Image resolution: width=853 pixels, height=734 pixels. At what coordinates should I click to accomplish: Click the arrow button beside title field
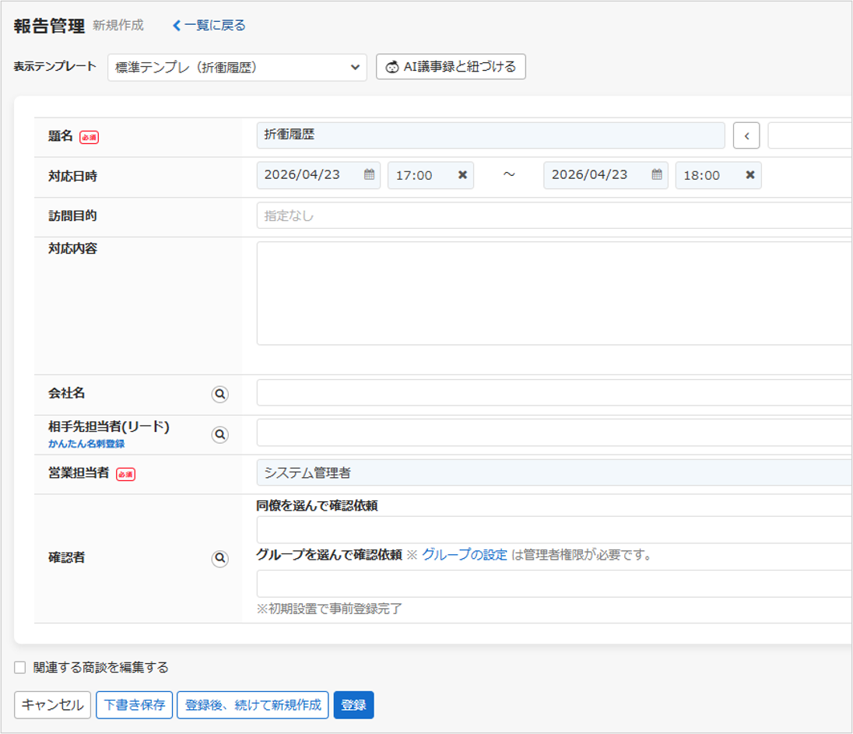746,135
